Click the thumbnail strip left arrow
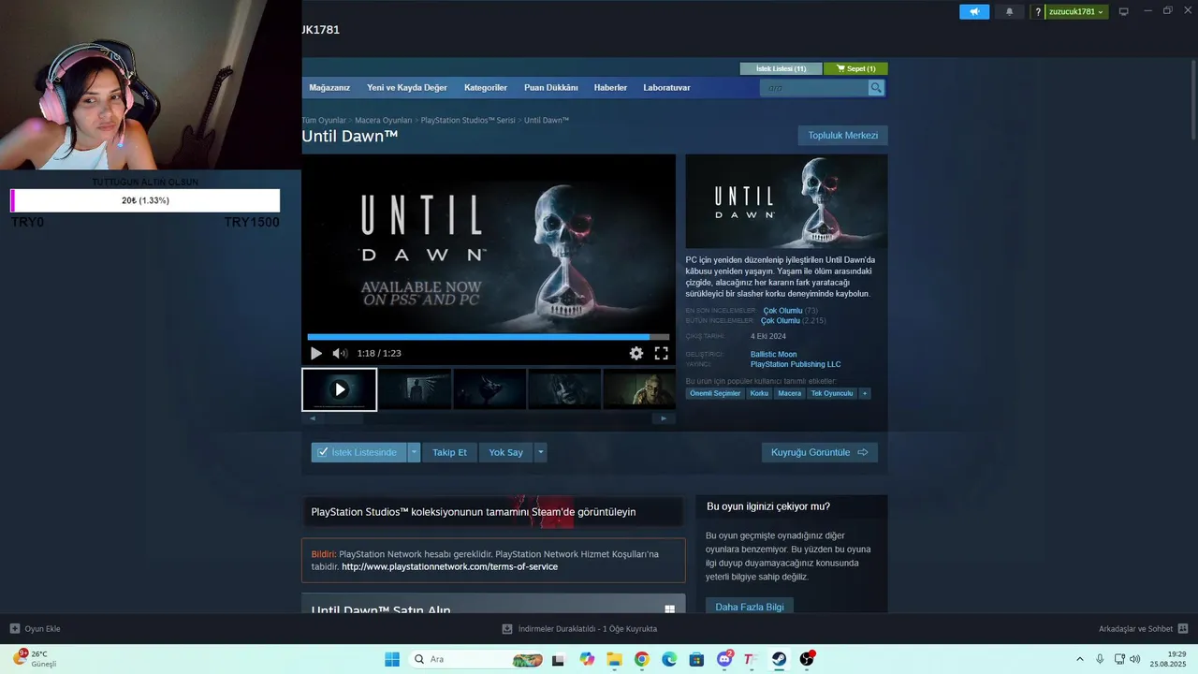The height and width of the screenshot is (674, 1198). tap(313, 418)
